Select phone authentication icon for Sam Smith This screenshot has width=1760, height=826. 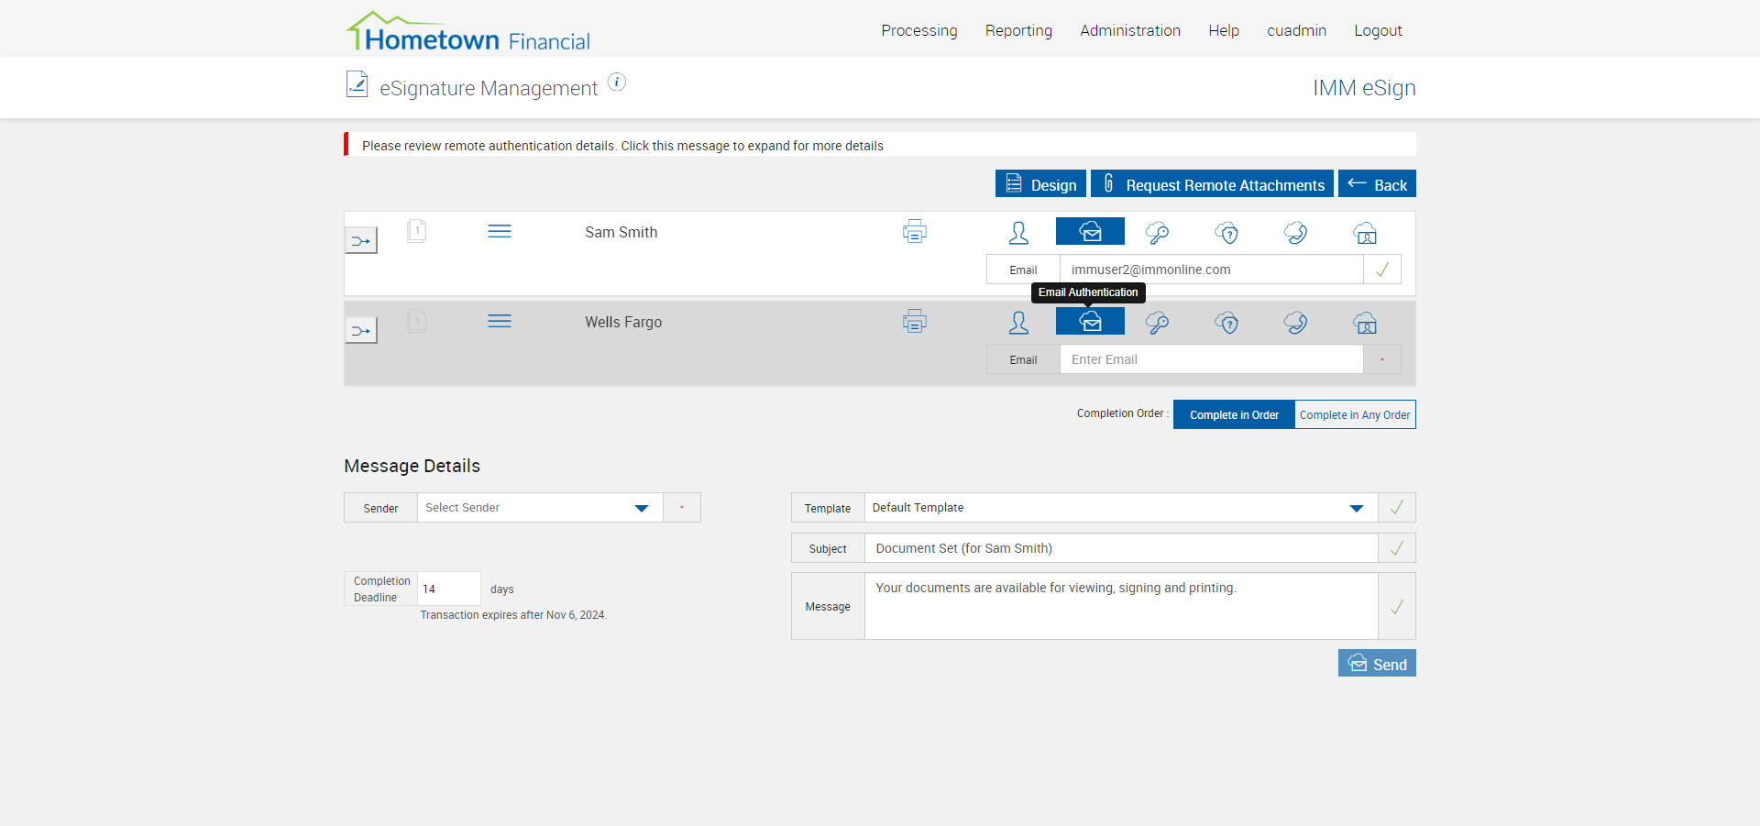click(x=1295, y=233)
